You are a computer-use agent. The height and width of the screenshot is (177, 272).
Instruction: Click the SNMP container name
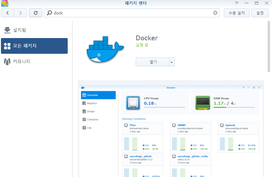coord(181,125)
